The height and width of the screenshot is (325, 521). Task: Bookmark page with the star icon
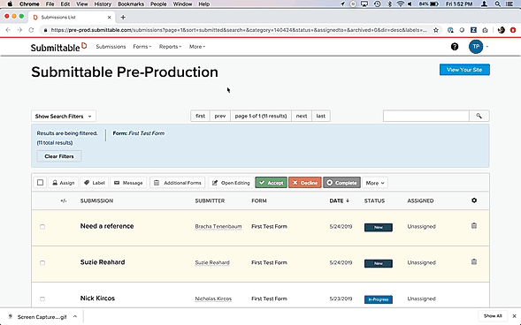435,30
